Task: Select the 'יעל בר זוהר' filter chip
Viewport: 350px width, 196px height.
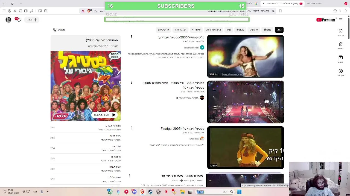Action: coord(180,30)
